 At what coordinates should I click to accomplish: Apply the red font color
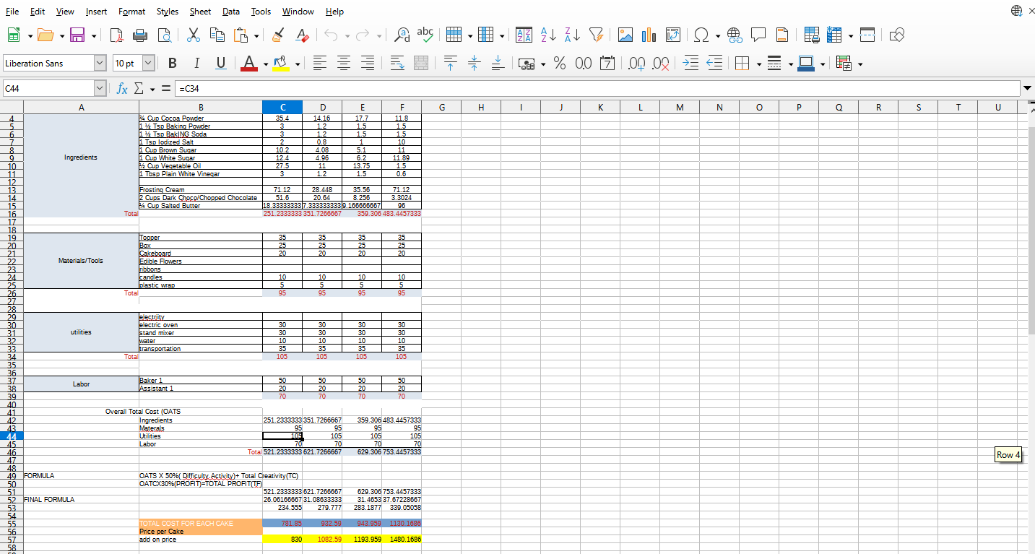[249, 64]
